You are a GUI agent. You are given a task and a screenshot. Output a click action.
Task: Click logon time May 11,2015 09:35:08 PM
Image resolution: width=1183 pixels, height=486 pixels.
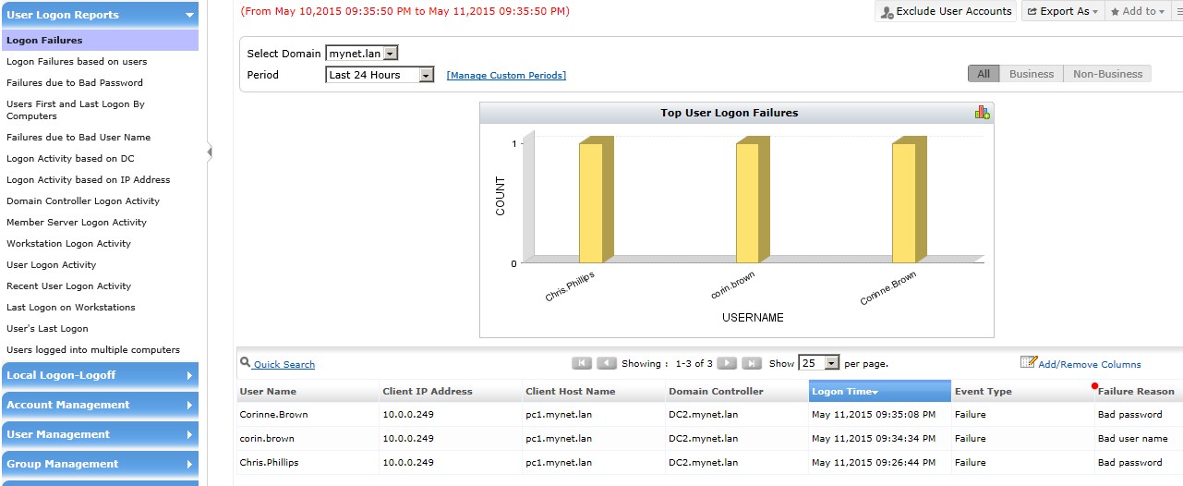875,414
